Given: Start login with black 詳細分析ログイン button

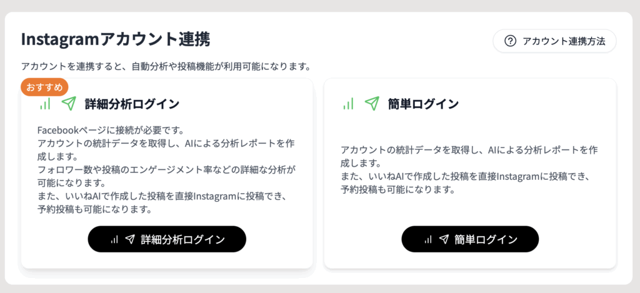Looking at the screenshot, I should pos(167,239).
